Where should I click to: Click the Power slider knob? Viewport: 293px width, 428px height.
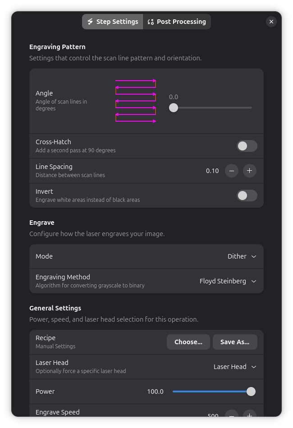(x=251, y=392)
